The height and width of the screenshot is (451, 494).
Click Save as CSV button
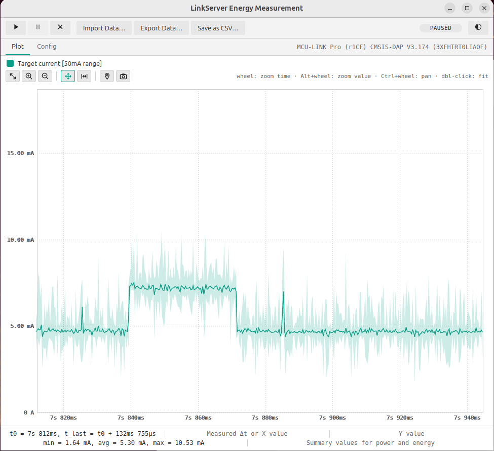click(x=218, y=28)
